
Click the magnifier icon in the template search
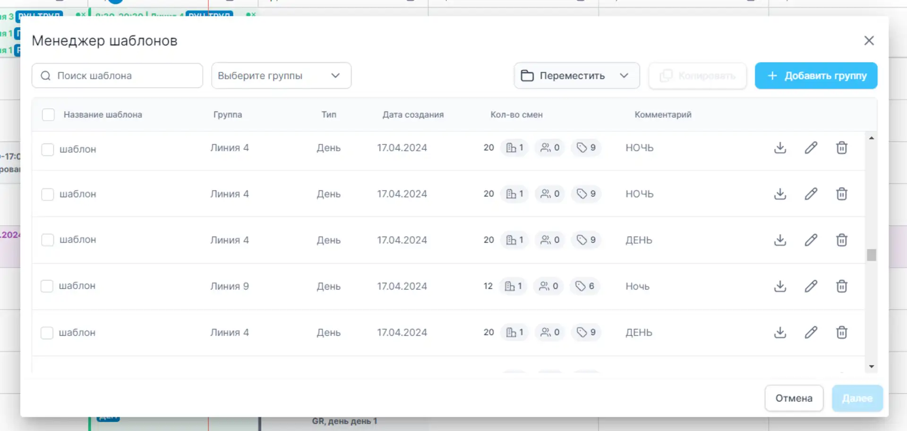point(45,76)
